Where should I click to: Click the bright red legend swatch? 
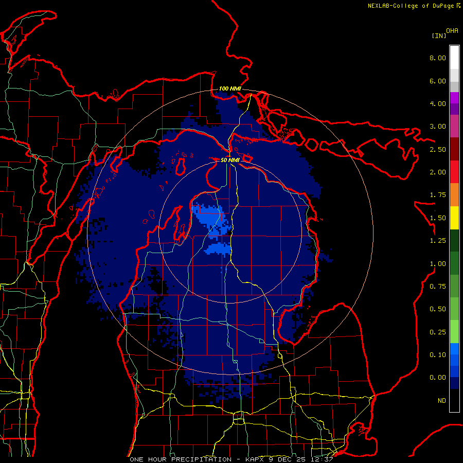(x=454, y=172)
